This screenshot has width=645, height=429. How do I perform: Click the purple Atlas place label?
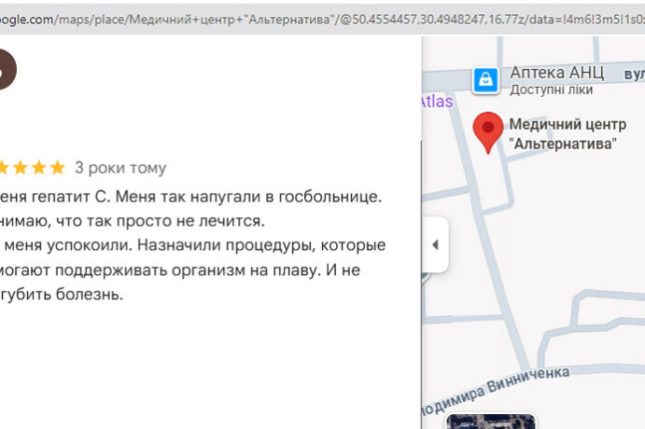[436, 102]
